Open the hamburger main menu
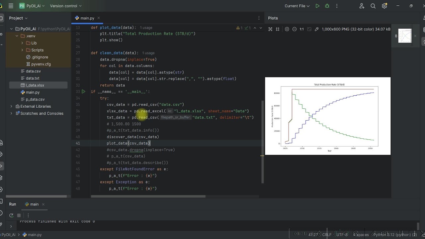This screenshot has height=239, width=425. [11, 6]
